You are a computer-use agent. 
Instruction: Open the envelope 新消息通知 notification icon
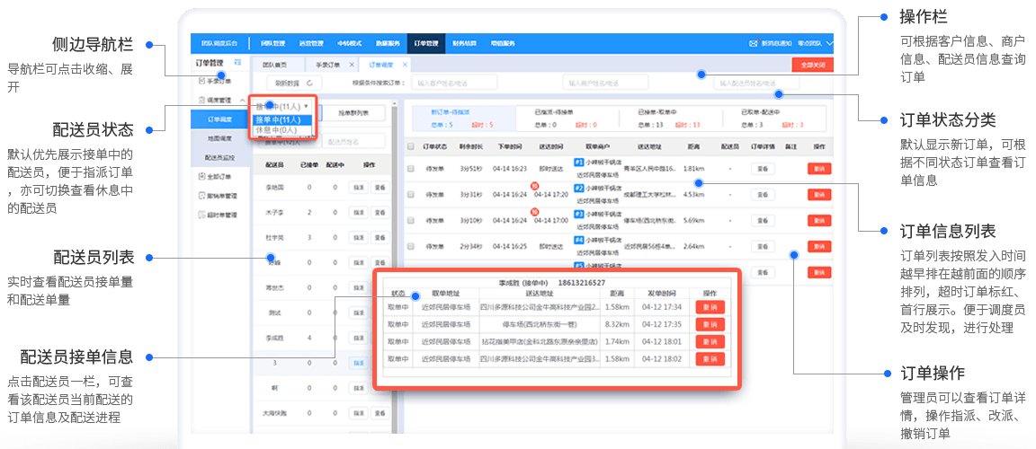coord(753,43)
